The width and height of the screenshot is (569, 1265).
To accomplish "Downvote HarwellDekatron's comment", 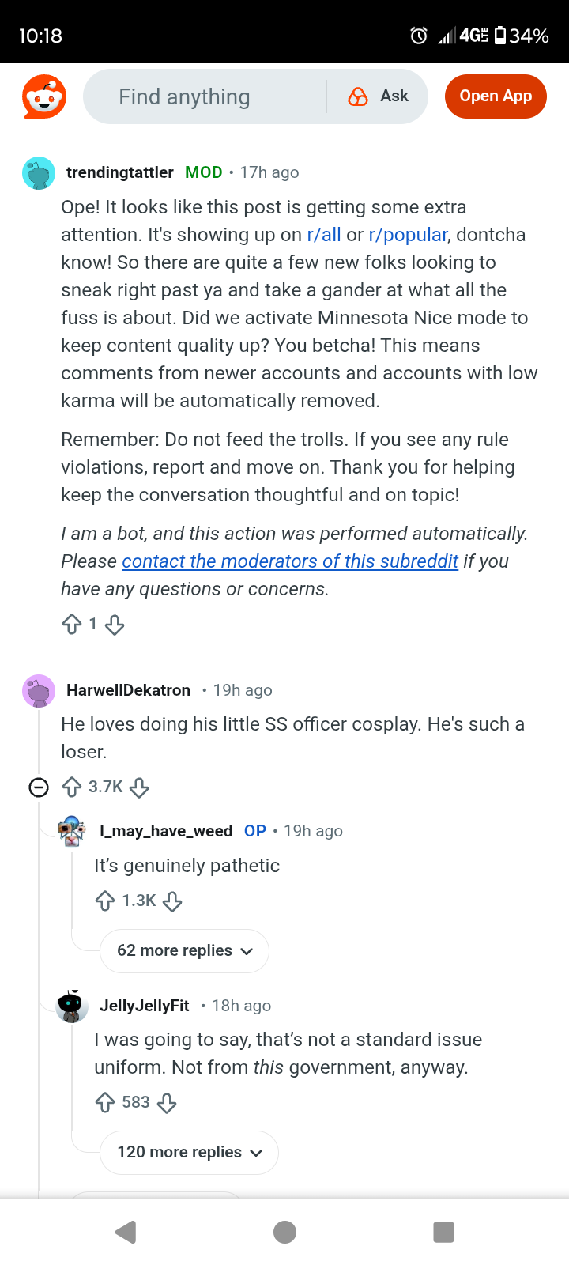I will (139, 787).
